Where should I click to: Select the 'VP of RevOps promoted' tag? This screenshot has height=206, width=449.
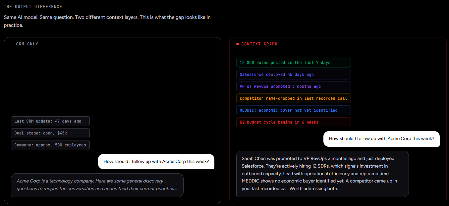click(x=293, y=86)
